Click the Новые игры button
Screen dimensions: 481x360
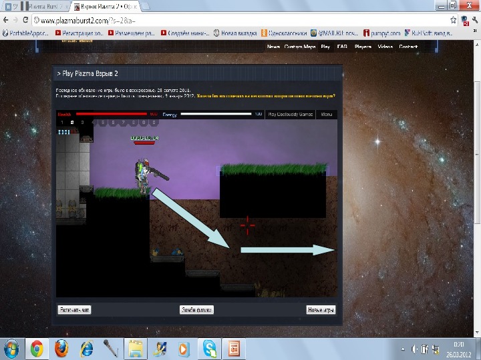[321, 310]
